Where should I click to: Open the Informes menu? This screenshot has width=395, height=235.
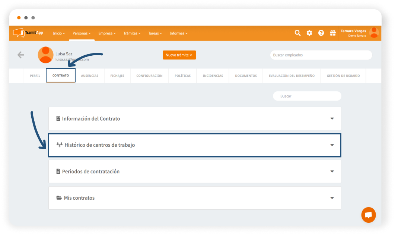(178, 33)
